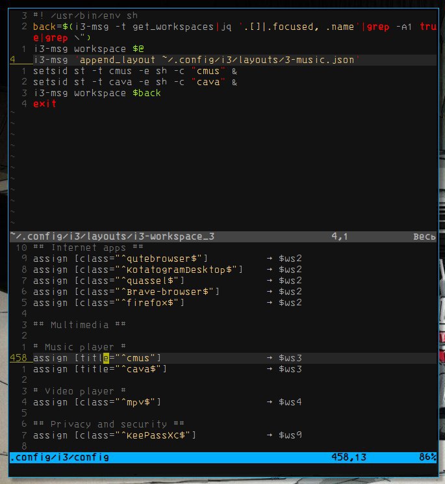
Task: Click '$ws3' on the cmus line
Action: 290,358
